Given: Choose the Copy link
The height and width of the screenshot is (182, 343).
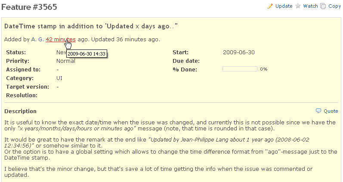Looking at the screenshot, I should point(334,6).
